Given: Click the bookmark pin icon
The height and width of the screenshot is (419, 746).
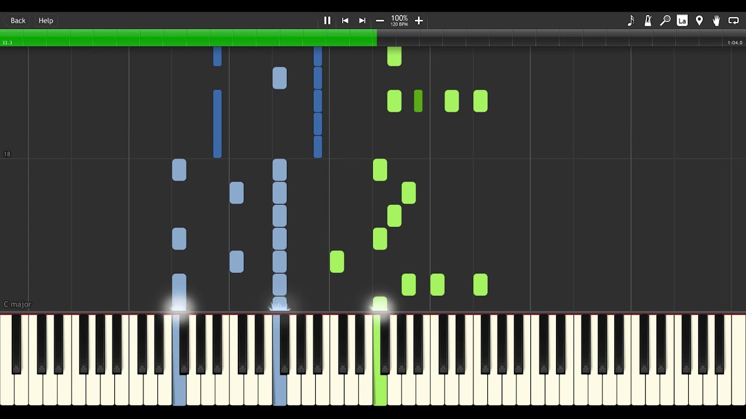Looking at the screenshot, I should pyautogui.click(x=699, y=20).
